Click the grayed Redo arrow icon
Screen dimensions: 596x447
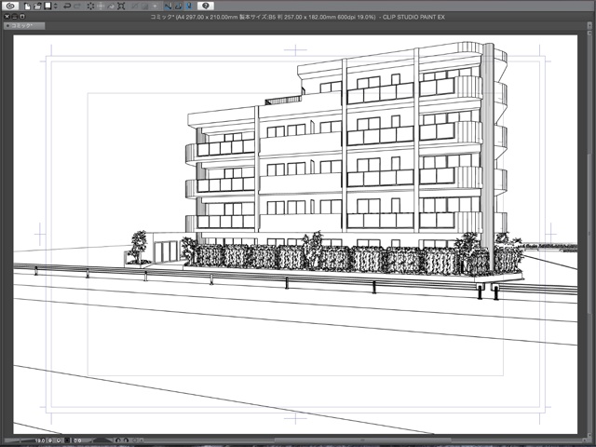77,7
